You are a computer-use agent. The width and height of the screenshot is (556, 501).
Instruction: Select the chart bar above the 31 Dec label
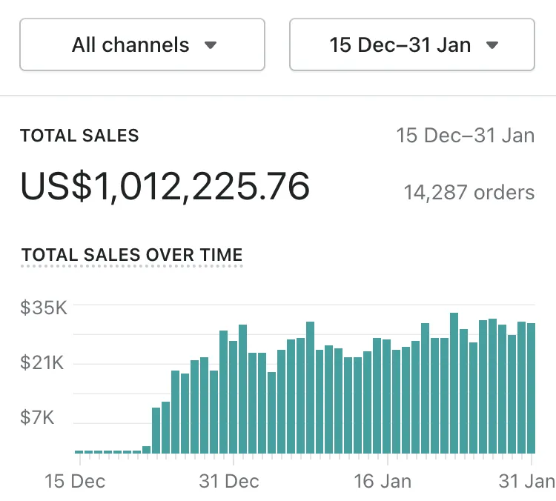pos(233,397)
